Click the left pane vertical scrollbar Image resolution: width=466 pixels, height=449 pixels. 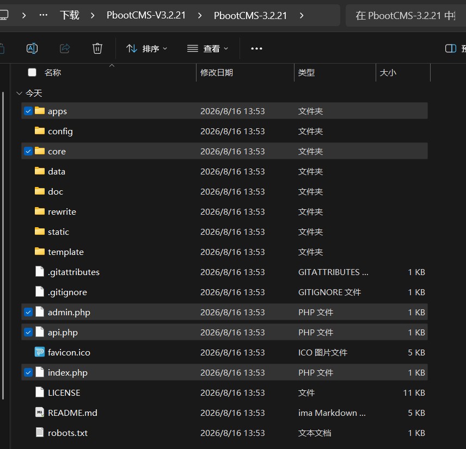(x=3, y=246)
